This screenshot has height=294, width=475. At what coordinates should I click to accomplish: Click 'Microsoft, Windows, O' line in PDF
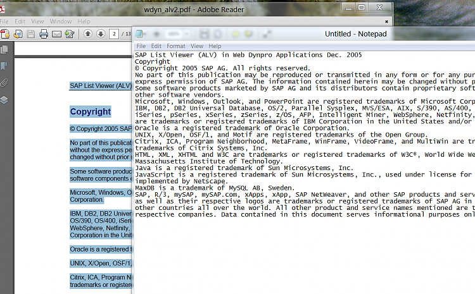point(101,192)
